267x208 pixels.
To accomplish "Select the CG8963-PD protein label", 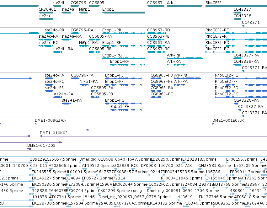I will [162, 75].
